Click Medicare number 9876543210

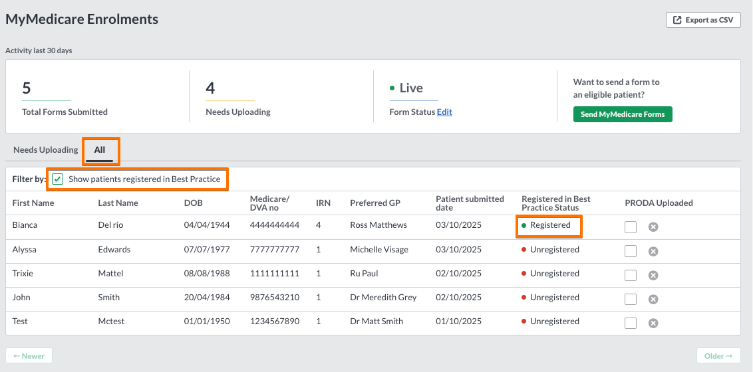tap(275, 297)
